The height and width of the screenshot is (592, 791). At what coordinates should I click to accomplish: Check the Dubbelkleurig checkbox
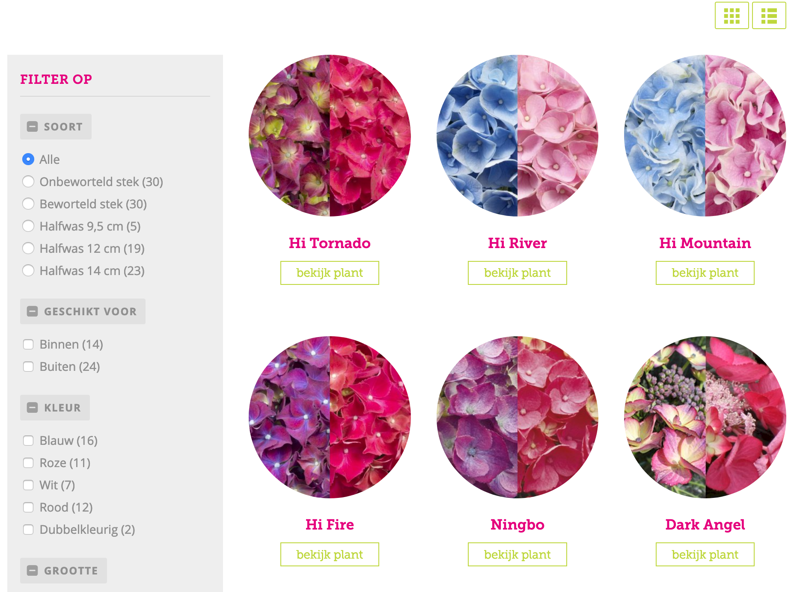28,530
